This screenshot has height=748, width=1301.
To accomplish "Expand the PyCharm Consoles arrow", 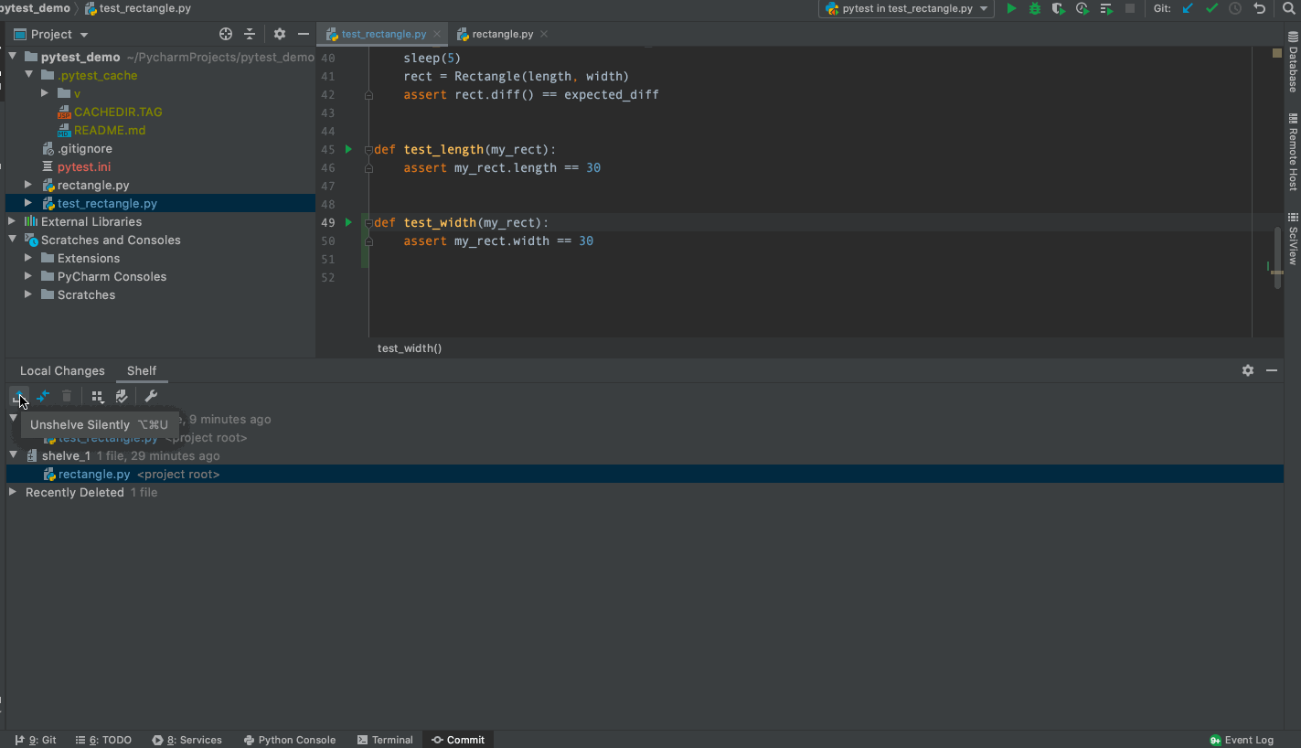I will [x=28, y=276].
